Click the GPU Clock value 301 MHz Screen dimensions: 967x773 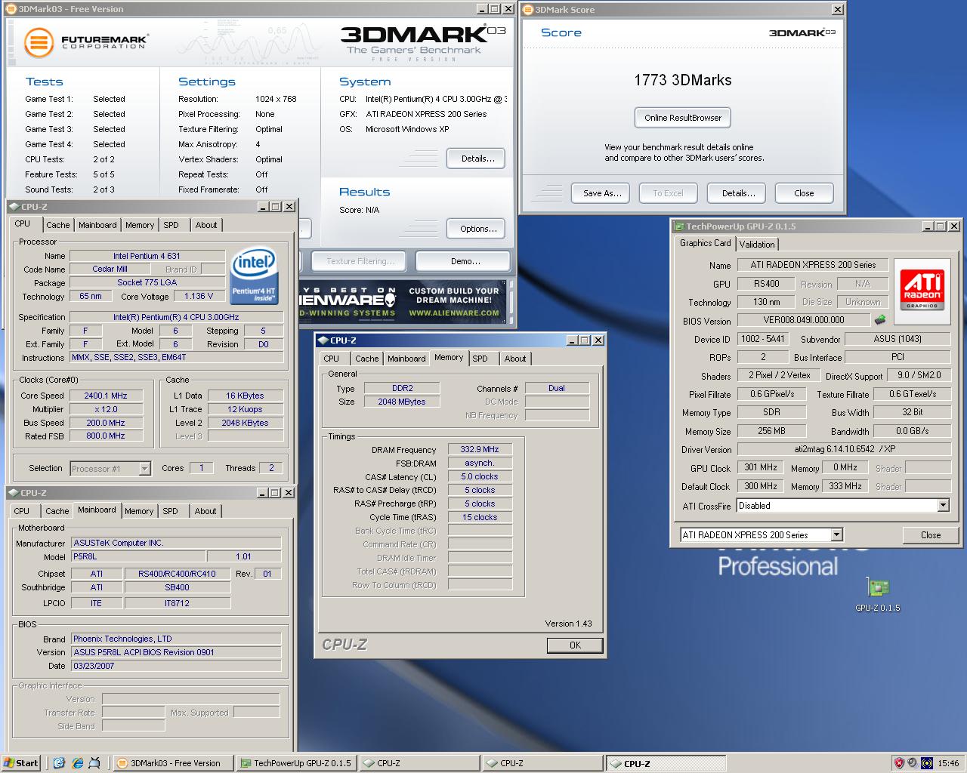[761, 467]
